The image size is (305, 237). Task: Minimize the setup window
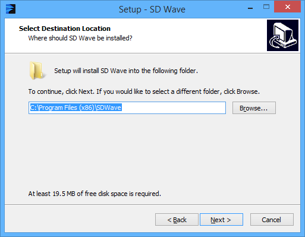tap(250, 8)
